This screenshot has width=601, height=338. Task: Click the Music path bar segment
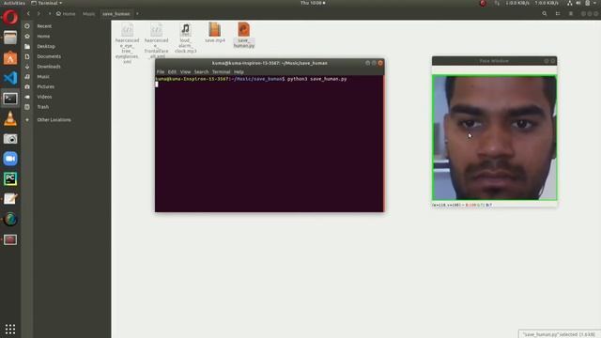point(88,13)
